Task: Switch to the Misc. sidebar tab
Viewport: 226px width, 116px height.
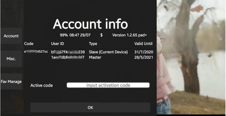Action: click(x=11, y=59)
